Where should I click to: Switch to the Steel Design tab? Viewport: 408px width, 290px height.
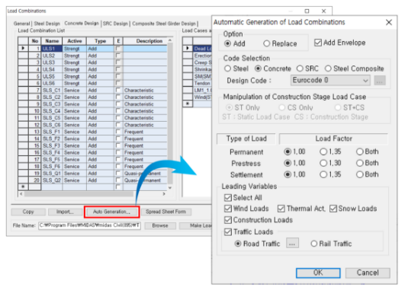tap(47, 24)
